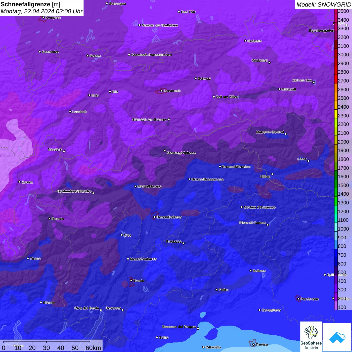Click the Predazzo label
Screen dimensions: 352x352
pyautogui.click(x=174, y=241)
